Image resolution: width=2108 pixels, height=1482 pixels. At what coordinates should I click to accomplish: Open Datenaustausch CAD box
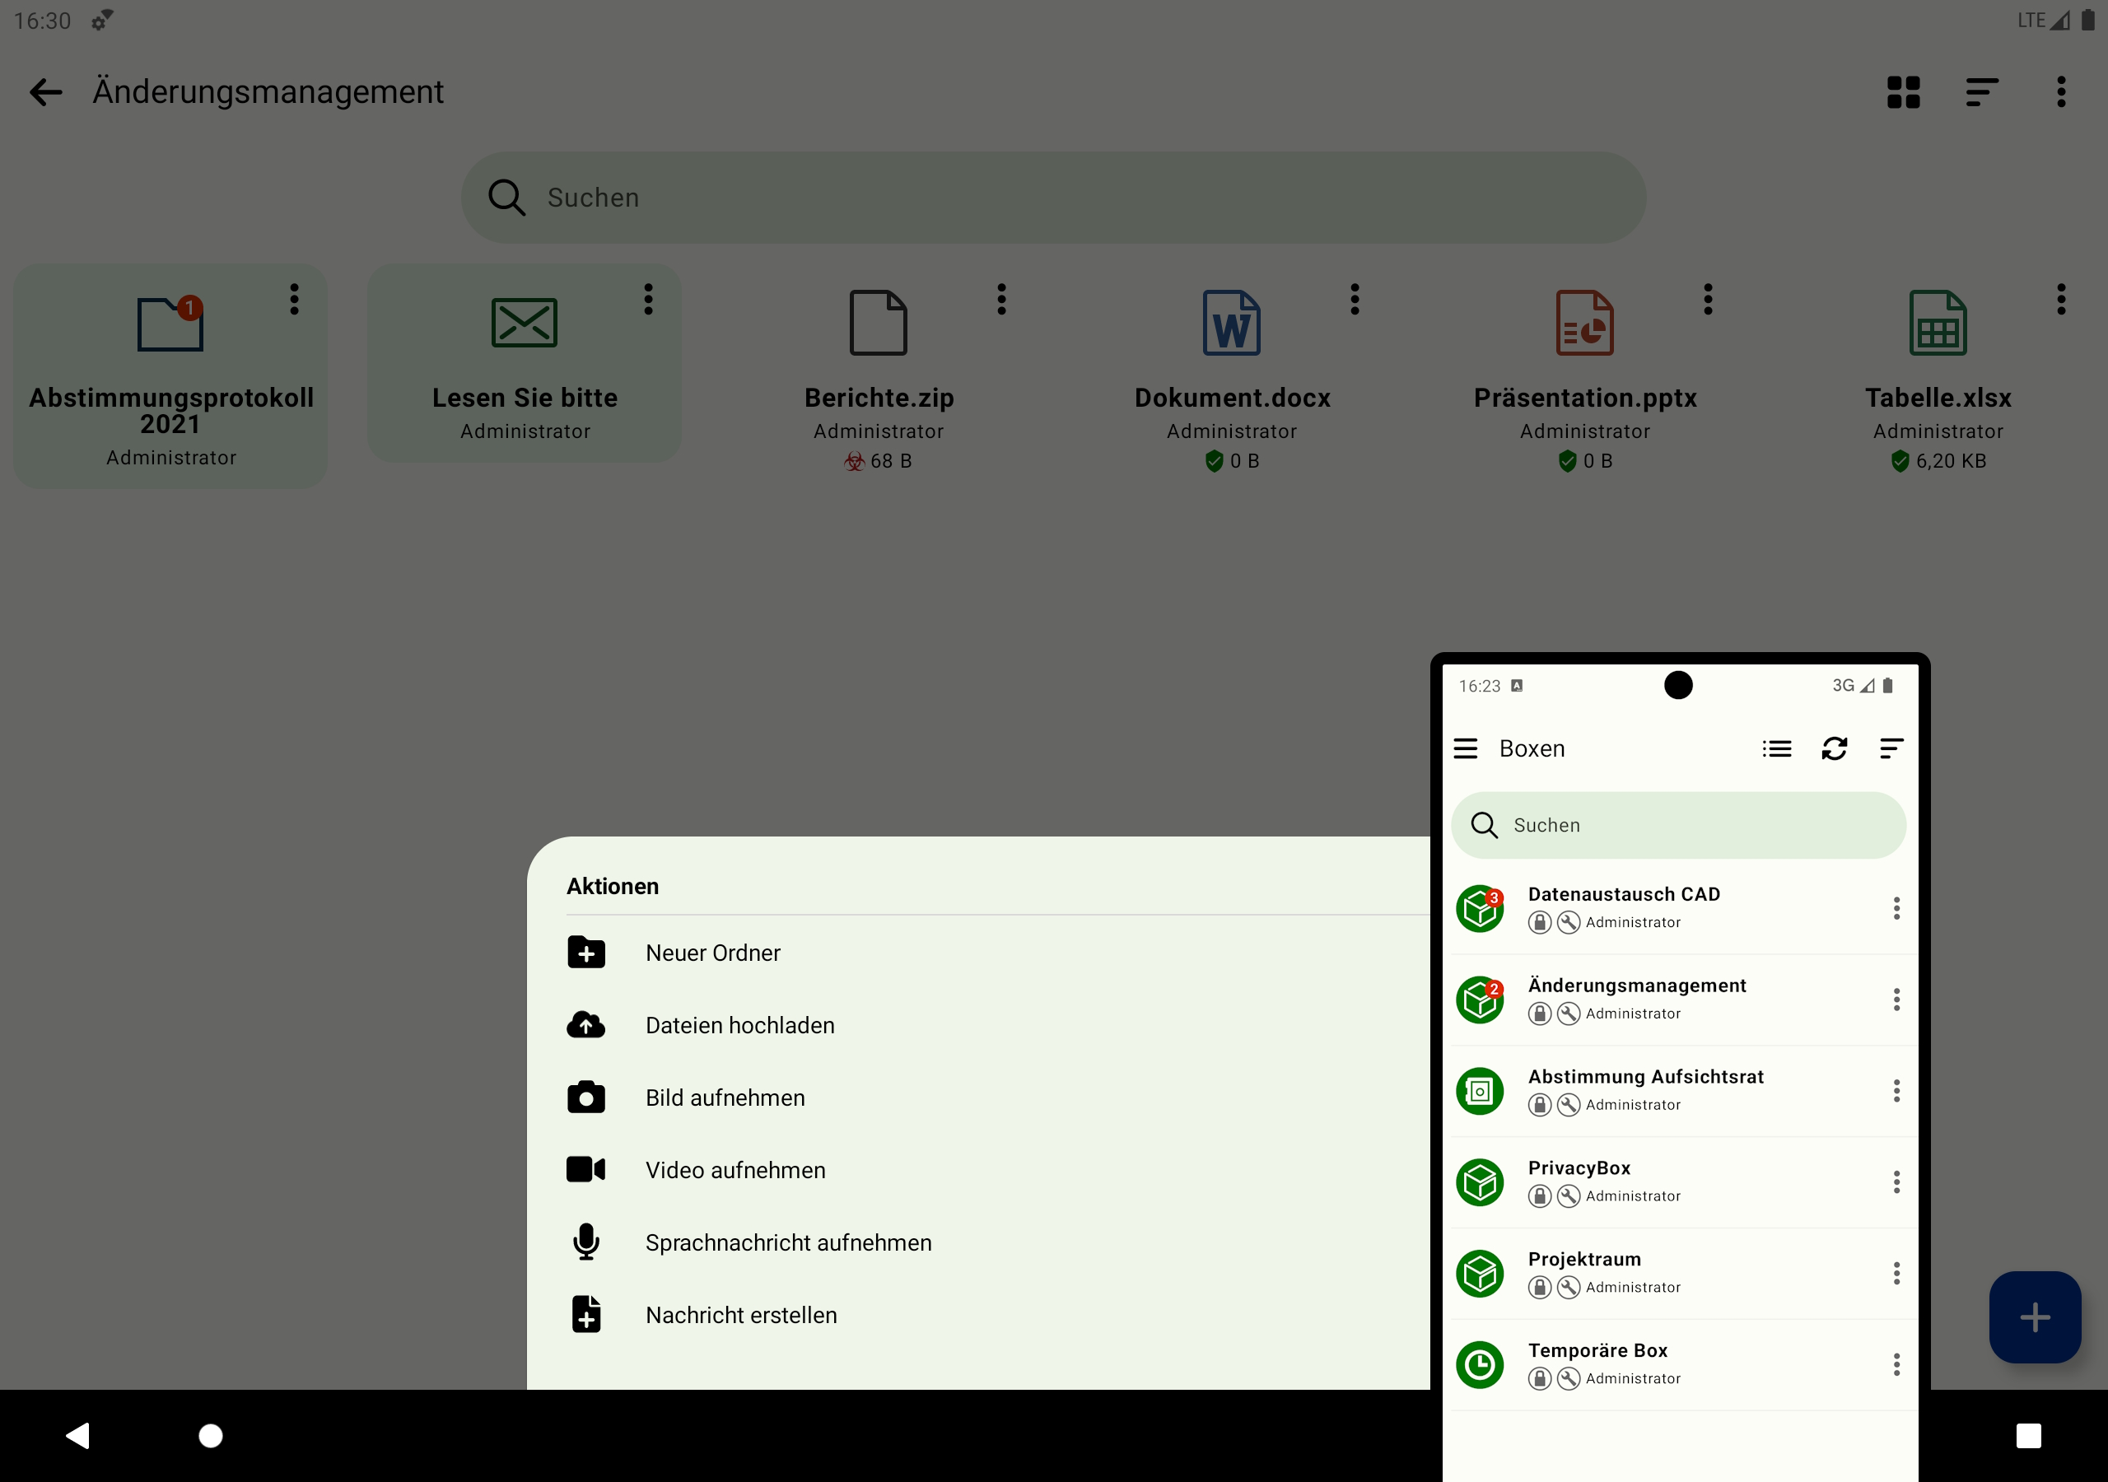coord(1678,909)
